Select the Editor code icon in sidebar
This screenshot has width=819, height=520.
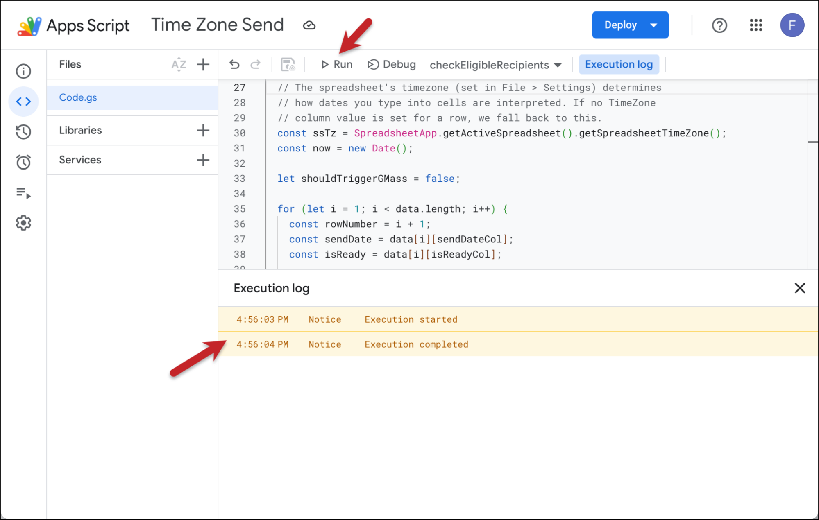click(23, 102)
